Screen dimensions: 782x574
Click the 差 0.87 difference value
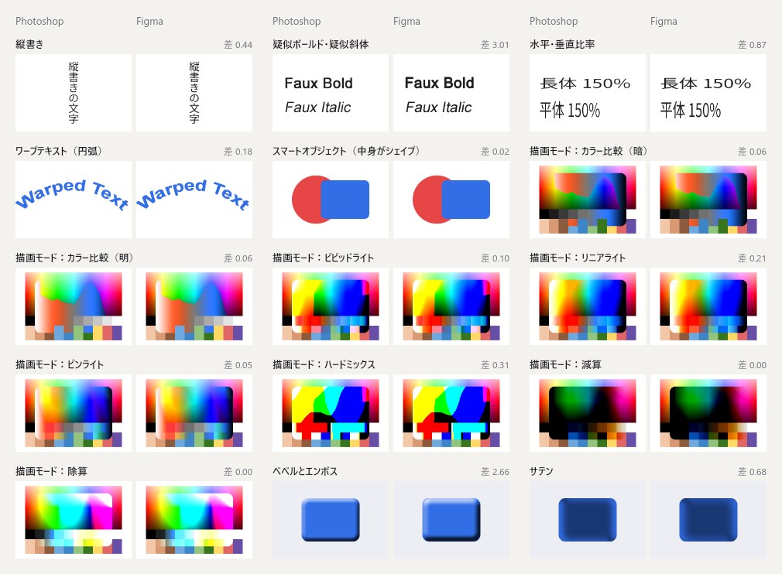coord(752,45)
